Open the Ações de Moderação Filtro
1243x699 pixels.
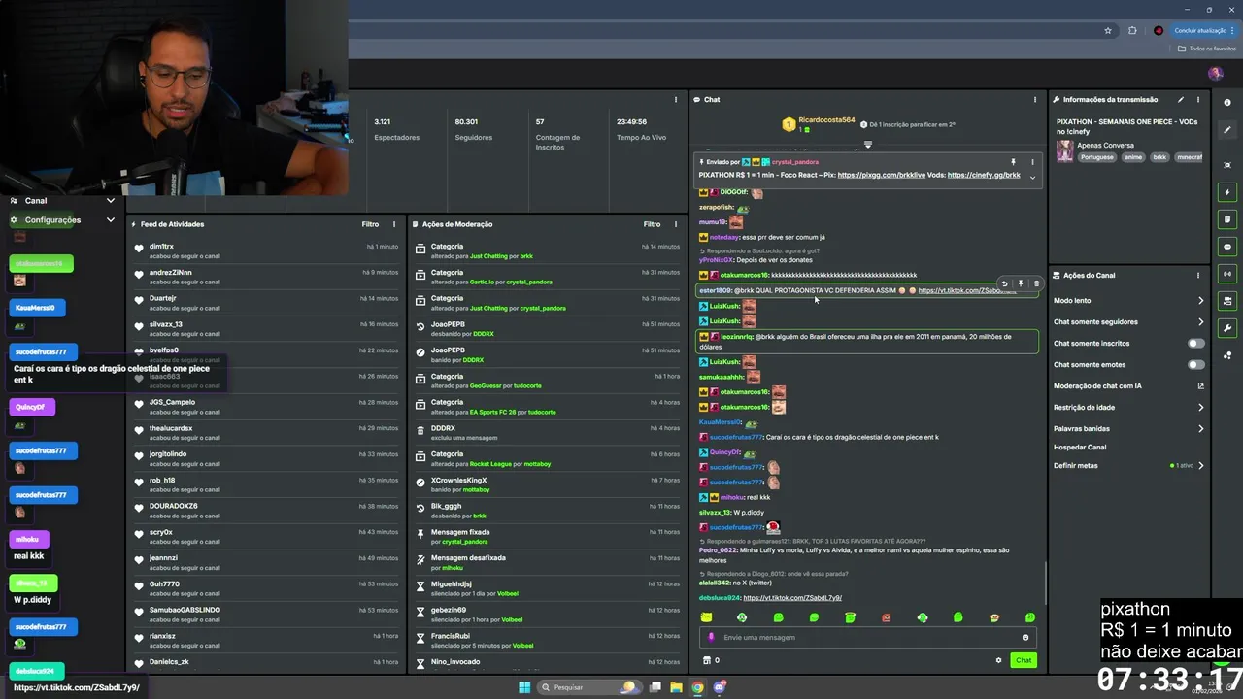(652, 224)
